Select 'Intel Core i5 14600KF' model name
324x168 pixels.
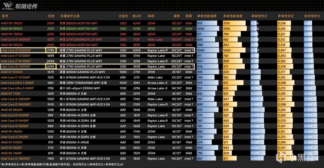coord(16,104)
